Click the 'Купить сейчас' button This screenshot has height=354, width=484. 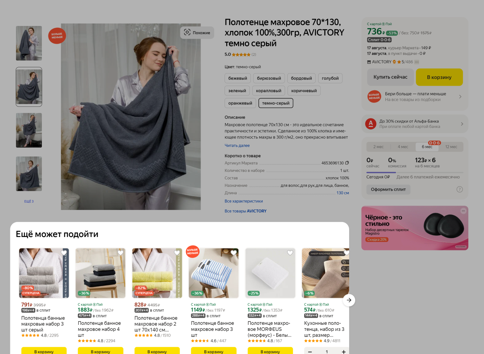tap(390, 77)
